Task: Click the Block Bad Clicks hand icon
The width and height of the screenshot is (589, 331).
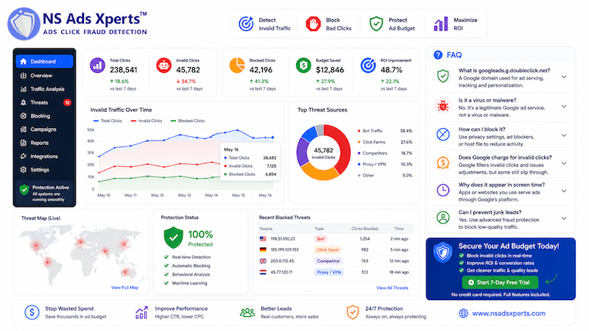Action: click(313, 24)
